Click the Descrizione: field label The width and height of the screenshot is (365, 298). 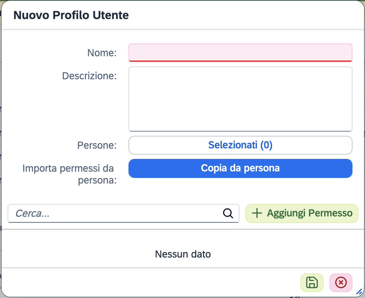89,76
